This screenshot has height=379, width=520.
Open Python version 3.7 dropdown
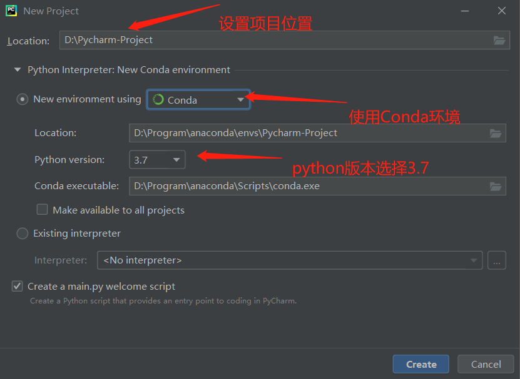(x=157, y=160)
